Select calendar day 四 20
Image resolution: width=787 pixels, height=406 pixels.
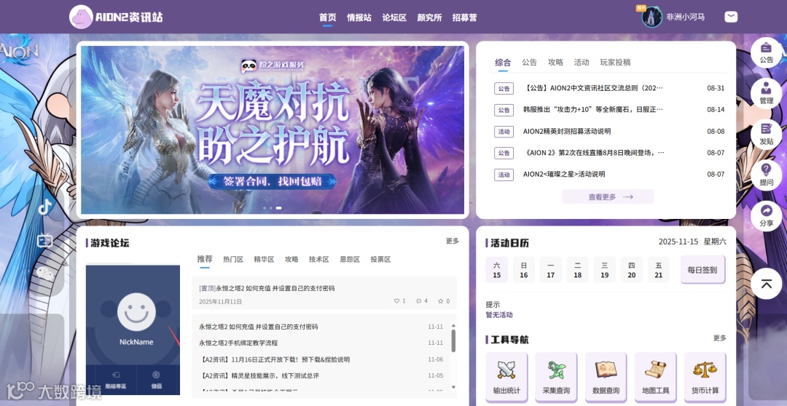coord(631,270)
